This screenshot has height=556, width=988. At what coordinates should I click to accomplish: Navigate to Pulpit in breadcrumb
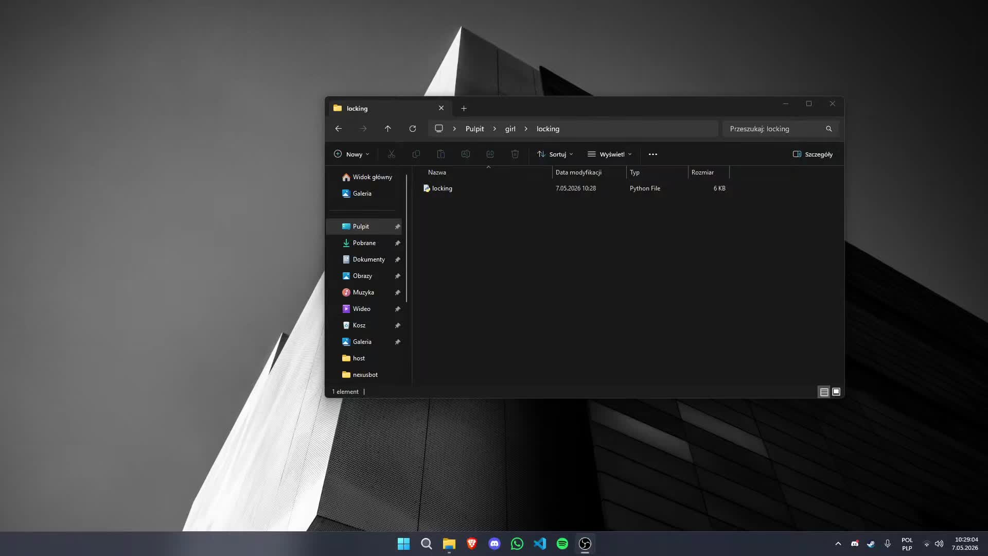coord(474,129)
